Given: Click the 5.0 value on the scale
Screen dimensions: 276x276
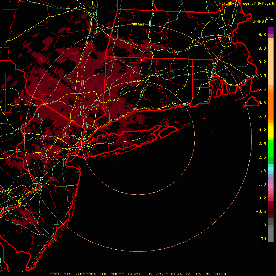Looking at the screenshot, I should 262,116.
